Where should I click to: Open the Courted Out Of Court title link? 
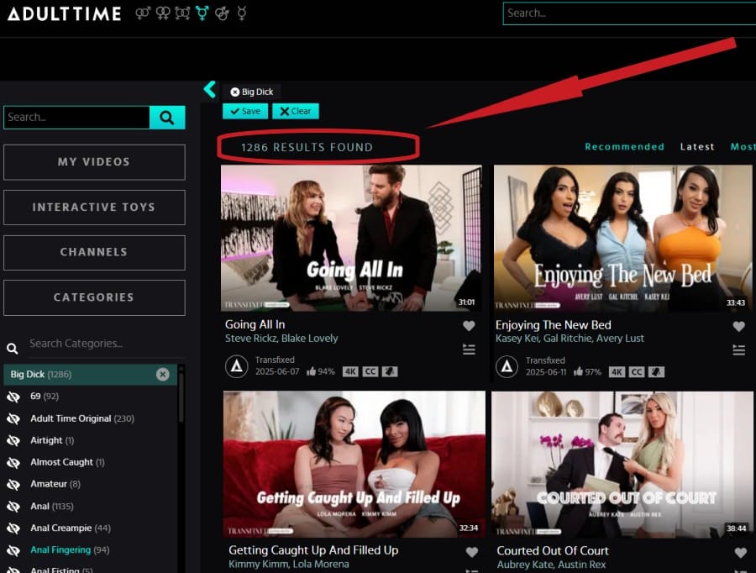click(553, 551)
